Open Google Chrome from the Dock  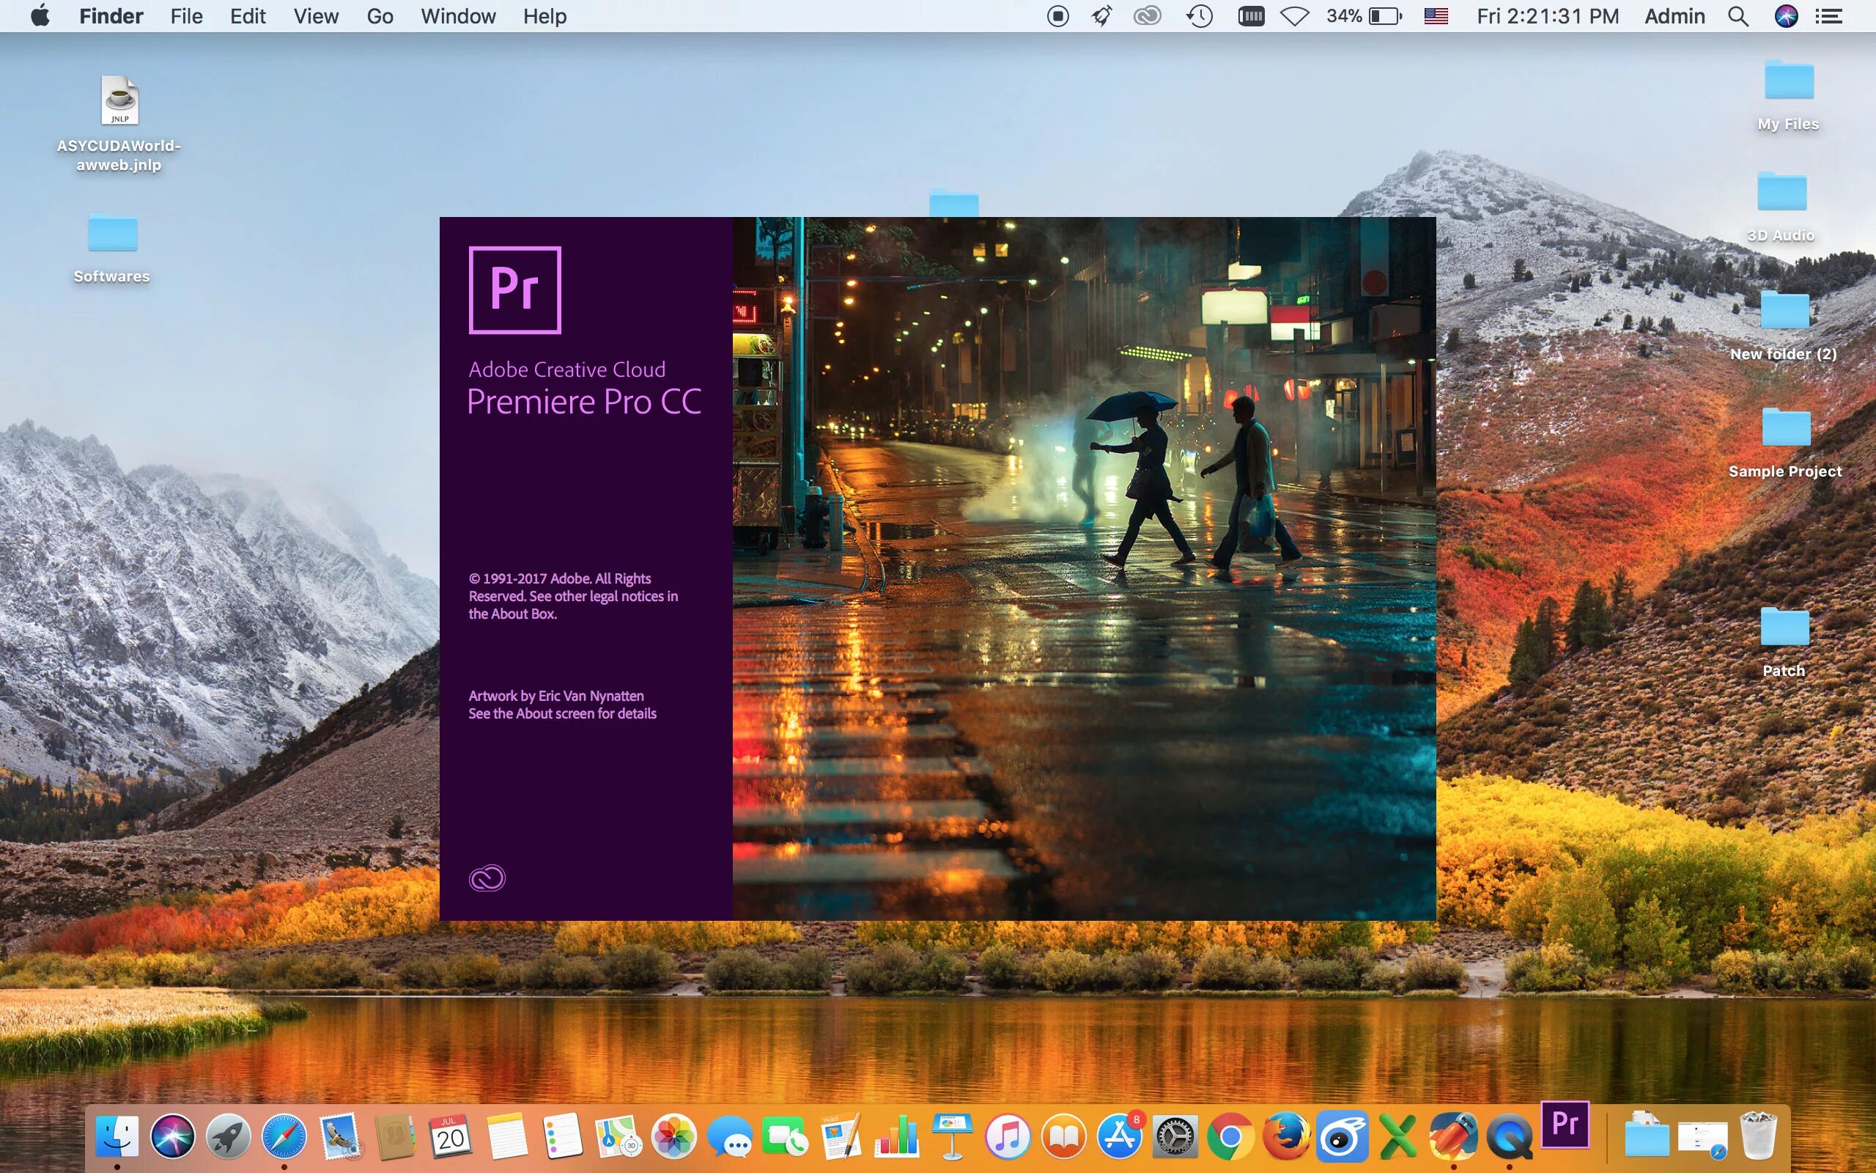[x=1230, y=1137]
